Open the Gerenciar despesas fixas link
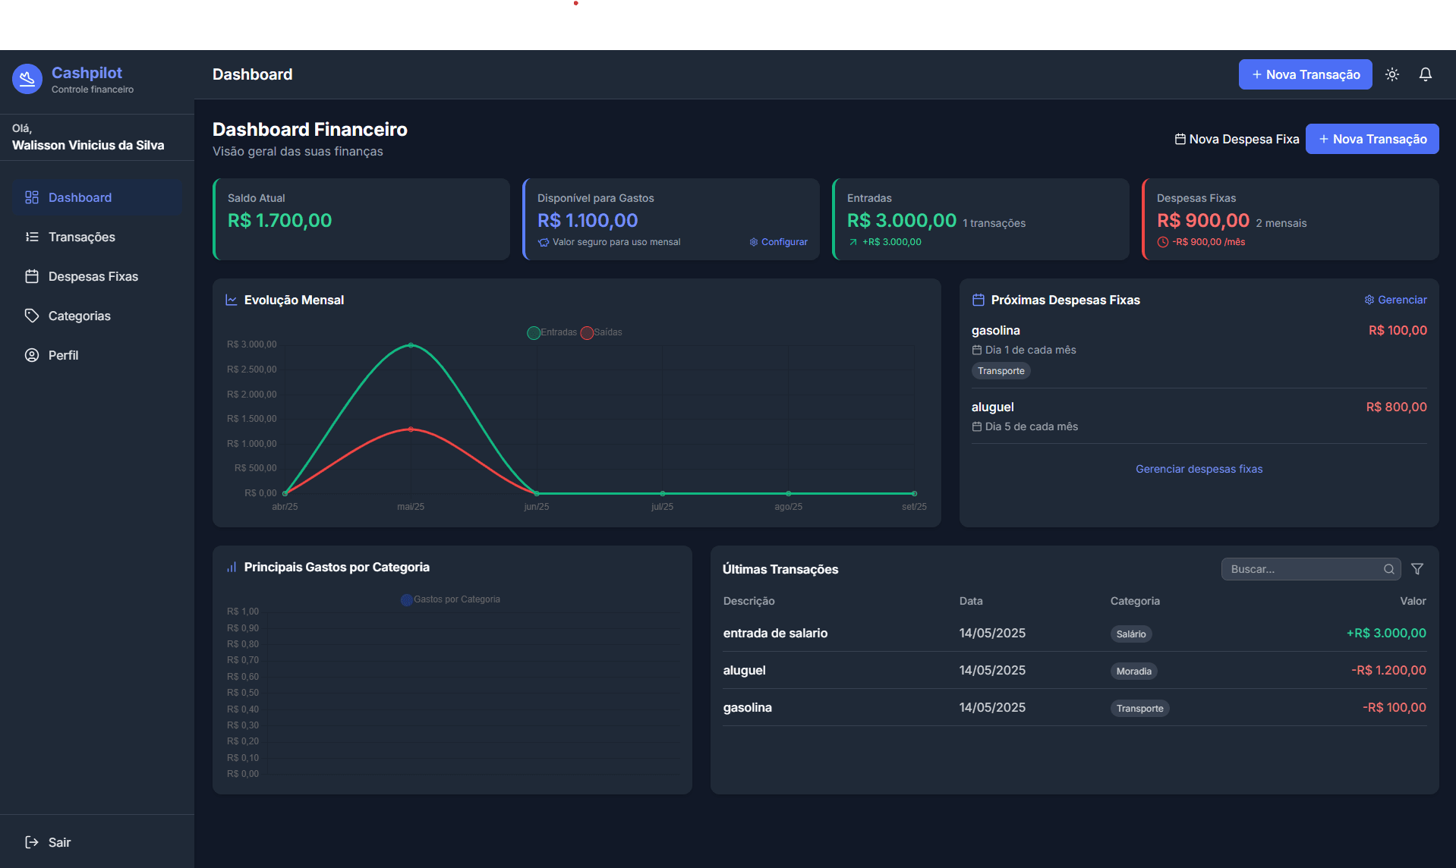 click(x=1199, y=469)
